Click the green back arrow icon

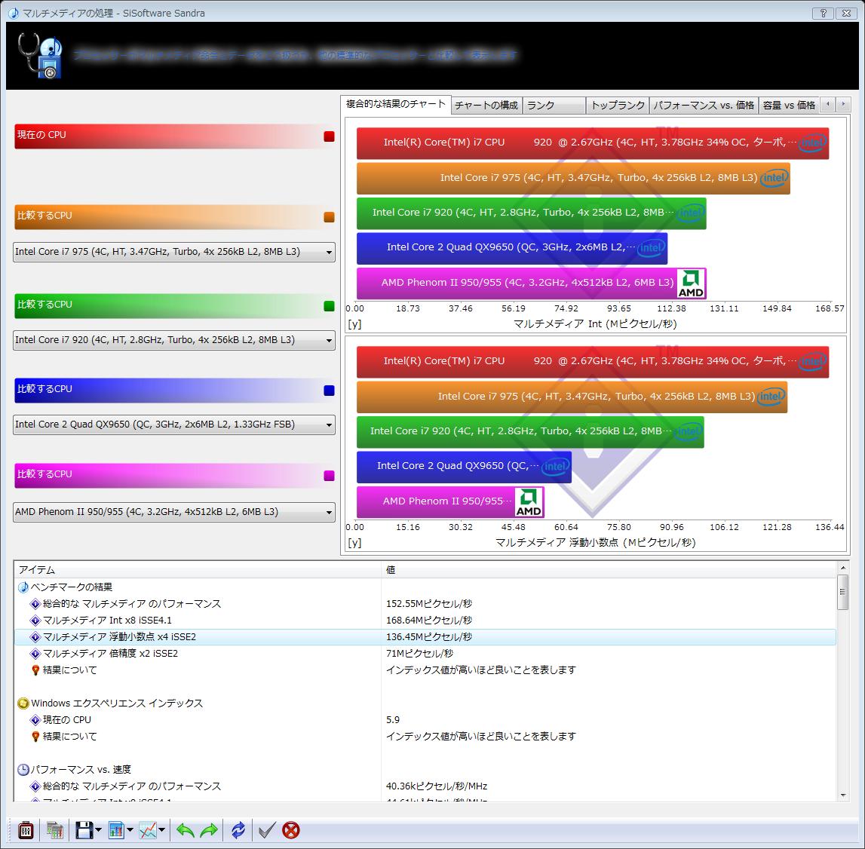186,829
